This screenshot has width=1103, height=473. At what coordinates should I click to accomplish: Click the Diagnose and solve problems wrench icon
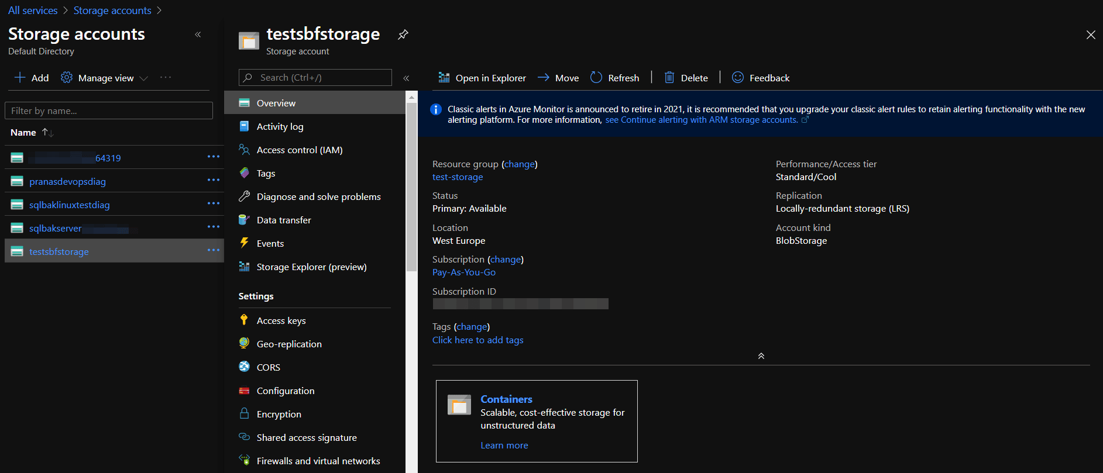pyautogui.click(x=245, y=196)
